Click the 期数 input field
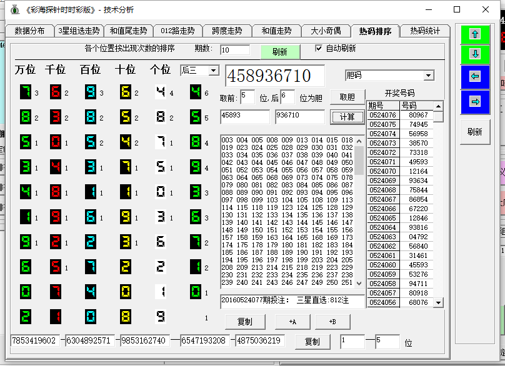The image size is (505, 366). [234, 50]
